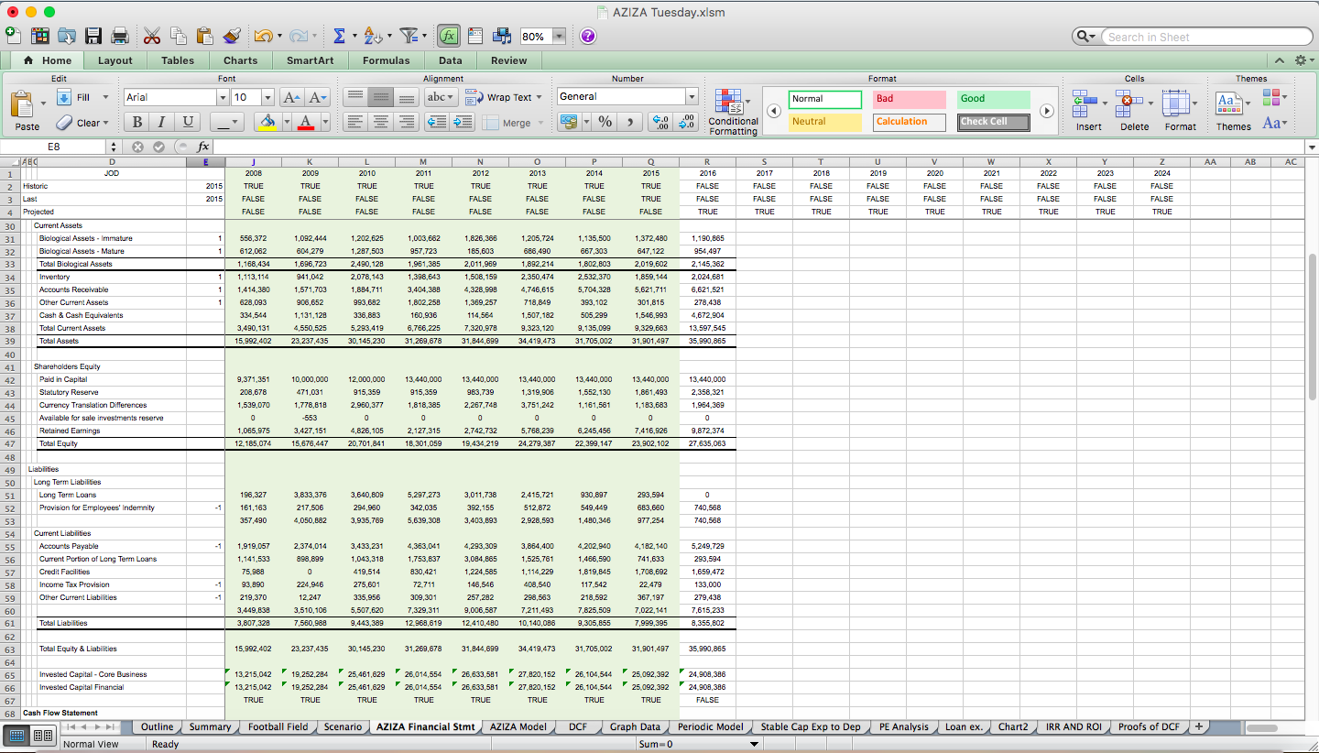Open the AutoSum tool
This screenshot has height=753, width=1319.
coord(340,35)
